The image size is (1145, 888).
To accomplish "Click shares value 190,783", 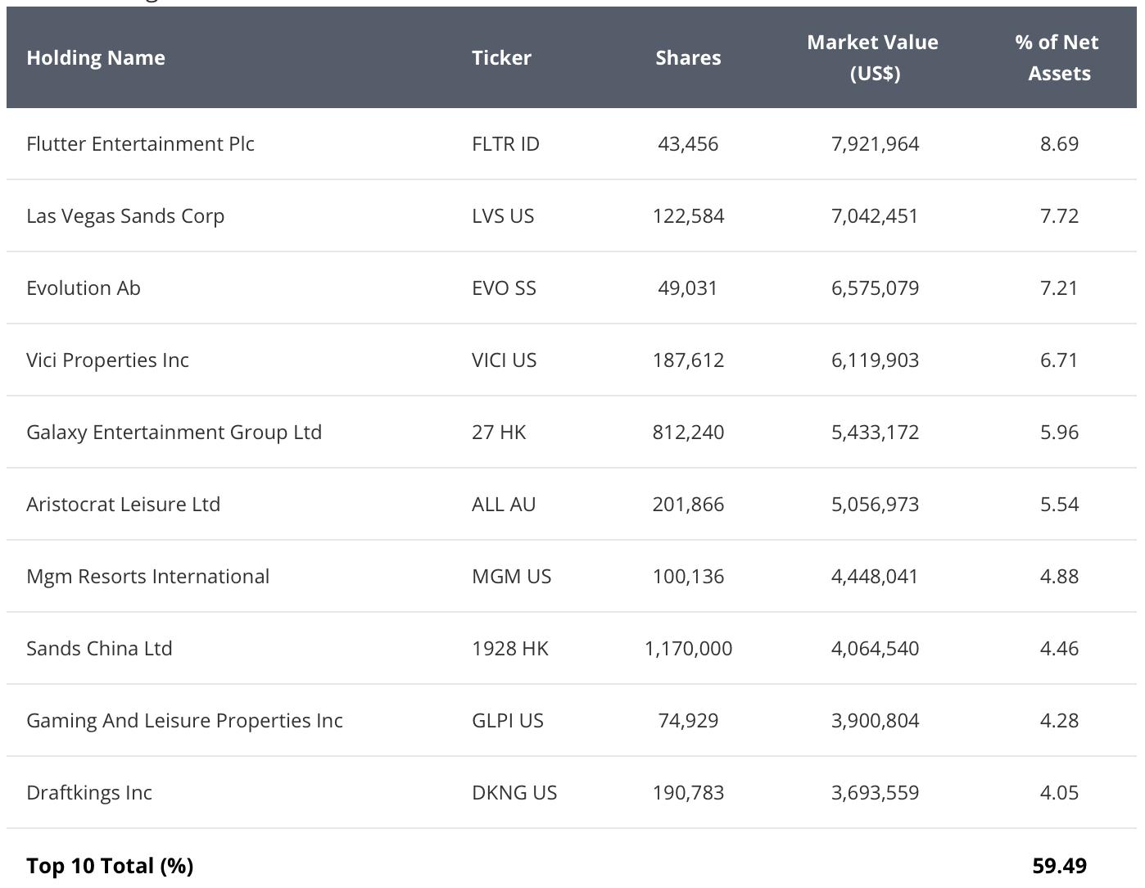I will pyautogui.click(x=688, y=792).
